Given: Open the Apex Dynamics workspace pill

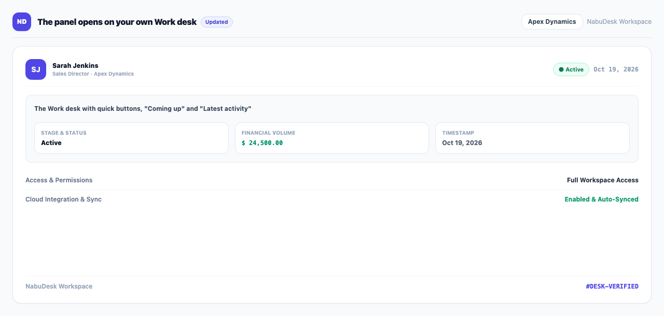Looking at the screenshot, I should pos(552,22).
